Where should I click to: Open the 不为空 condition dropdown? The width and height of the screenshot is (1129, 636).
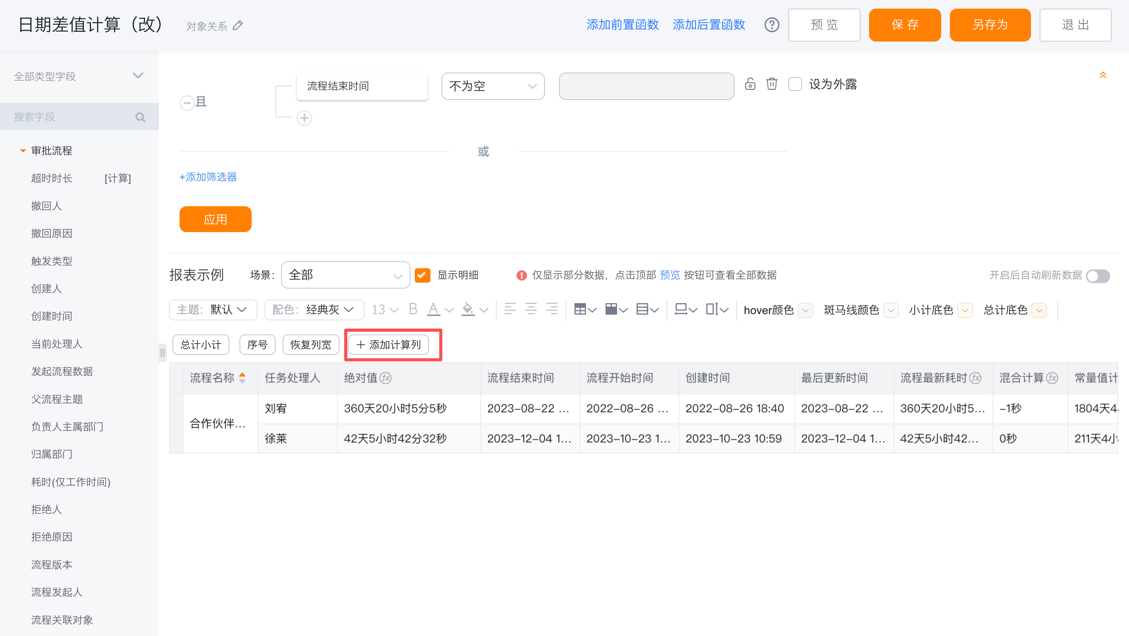pos(493,86)
